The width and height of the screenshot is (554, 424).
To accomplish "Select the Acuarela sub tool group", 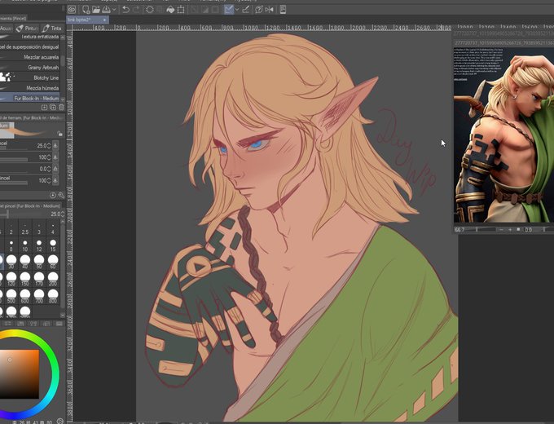I will (x=7, y=28).
